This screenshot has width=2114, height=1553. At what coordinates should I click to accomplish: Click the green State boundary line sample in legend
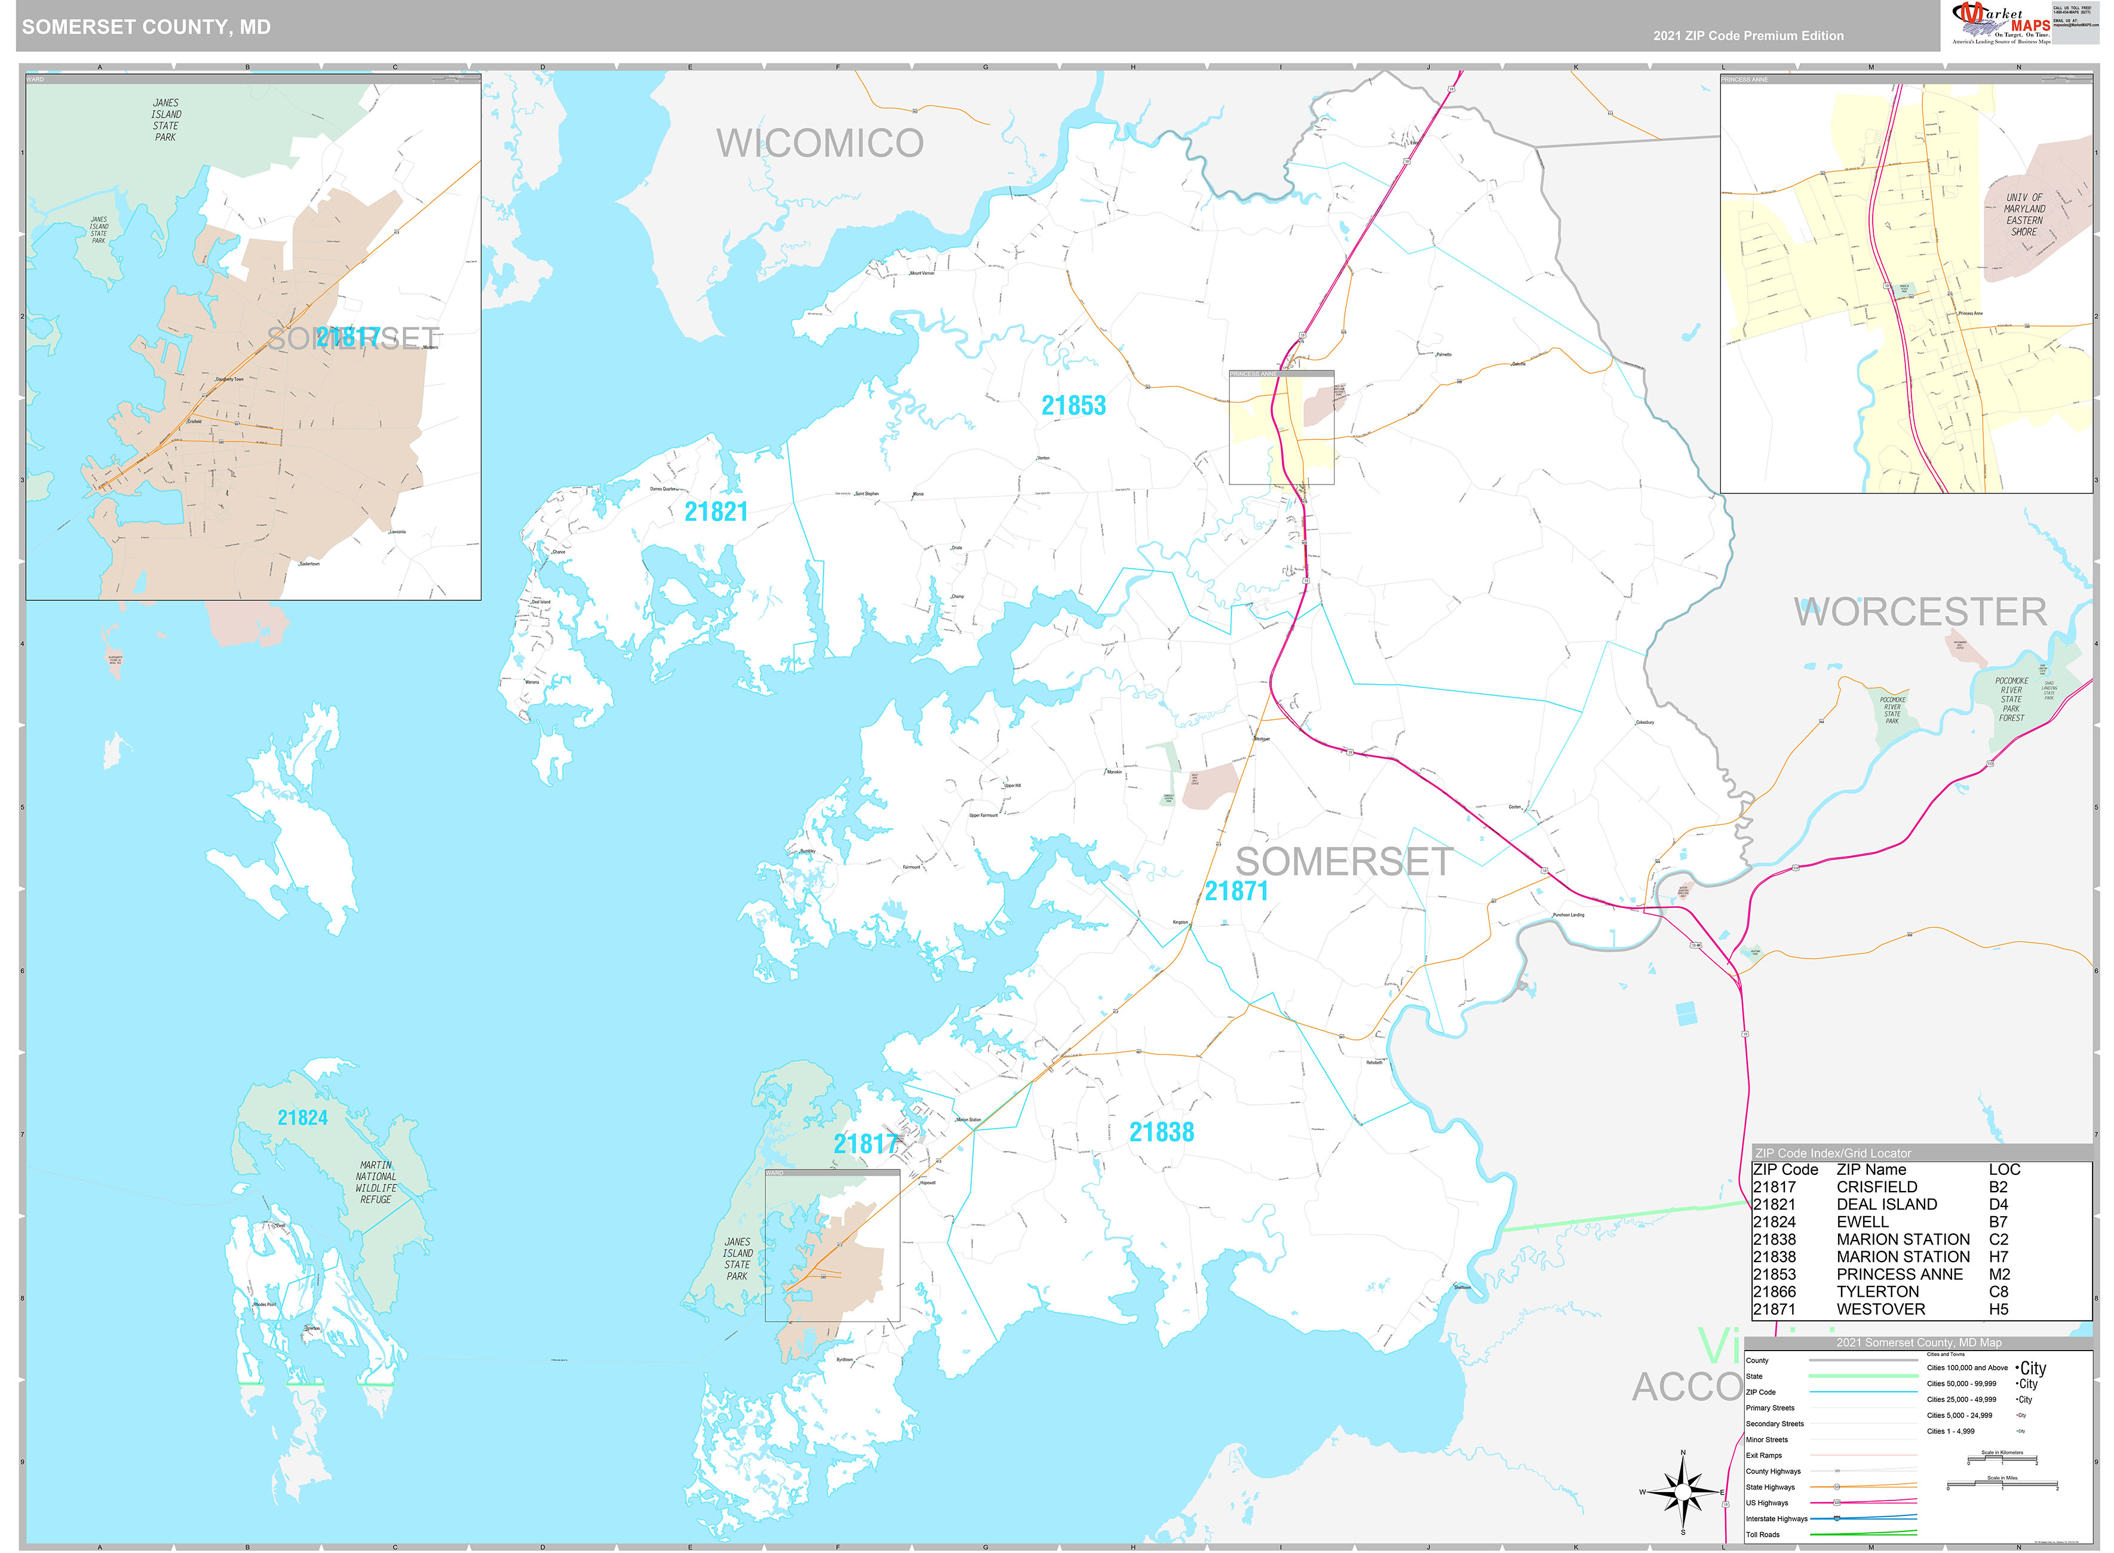[1863, 1376]
